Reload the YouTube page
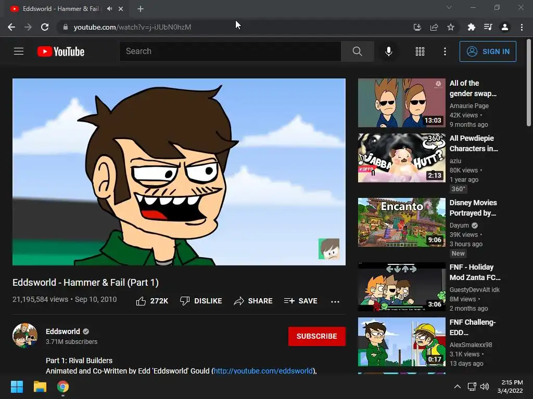The image size is (533, 399). pyautogui.click(x=45, y=27)
